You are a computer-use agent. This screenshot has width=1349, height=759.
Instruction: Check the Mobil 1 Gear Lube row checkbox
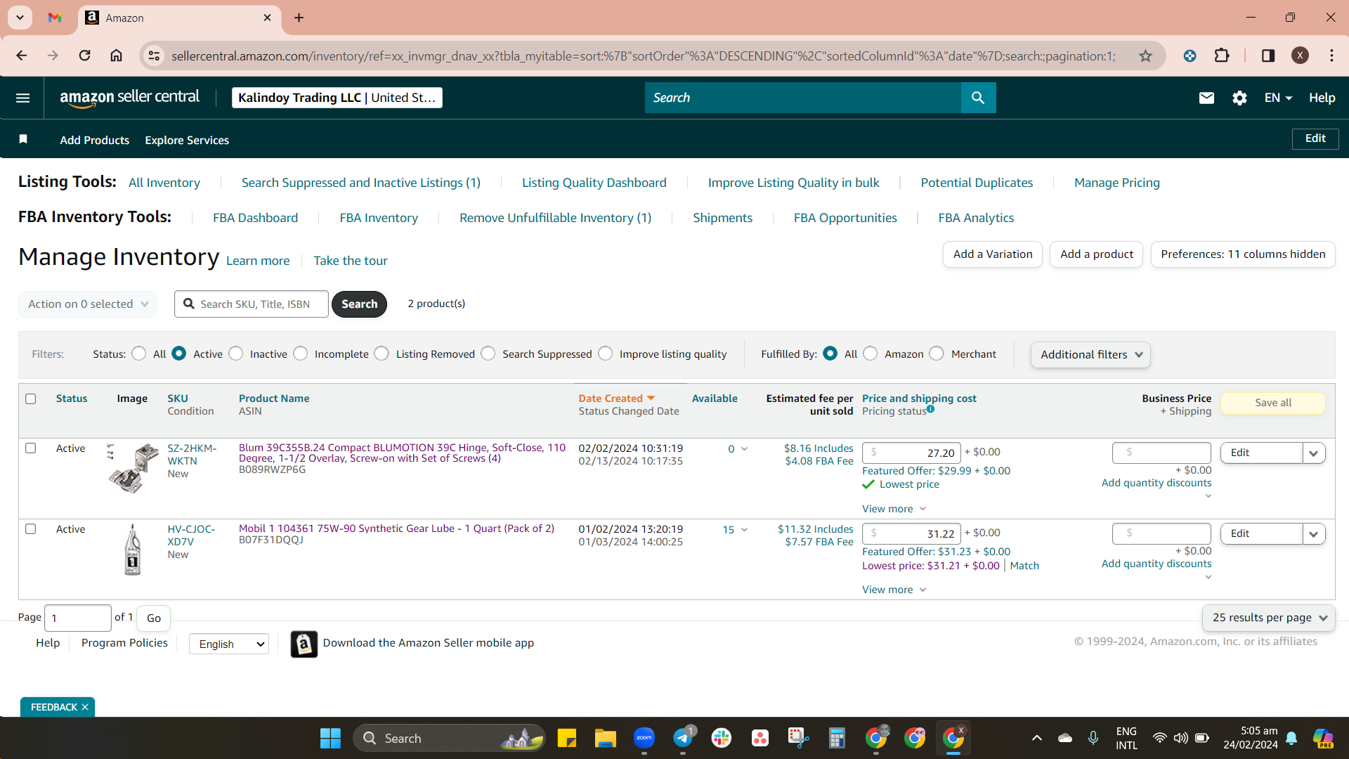click(x=31, y=528)
